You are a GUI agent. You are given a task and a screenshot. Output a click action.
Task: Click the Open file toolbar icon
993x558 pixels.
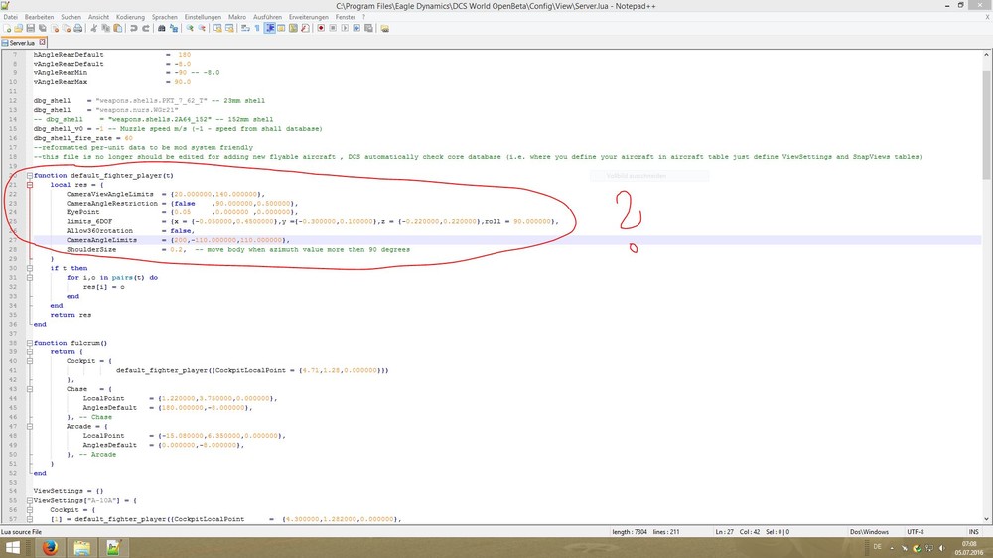pyautogui.click(x=18, y=28)
